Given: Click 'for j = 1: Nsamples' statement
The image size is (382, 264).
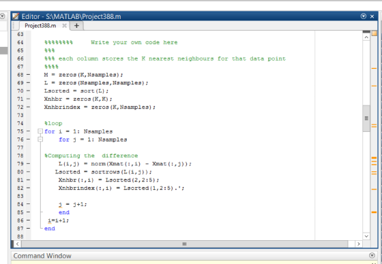Looking at the screenshot, I should (93, 139).
